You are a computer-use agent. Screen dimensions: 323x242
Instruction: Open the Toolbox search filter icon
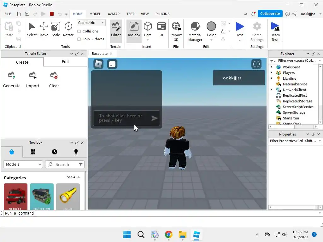[81, 164]
